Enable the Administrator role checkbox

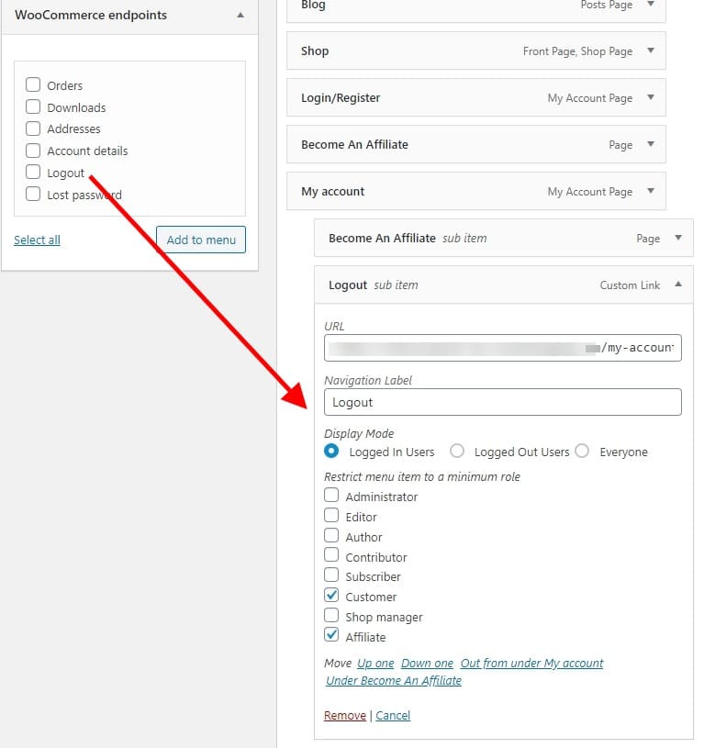point(331,496)
